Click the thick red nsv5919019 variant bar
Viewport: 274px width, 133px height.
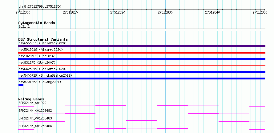coord(142,53)
